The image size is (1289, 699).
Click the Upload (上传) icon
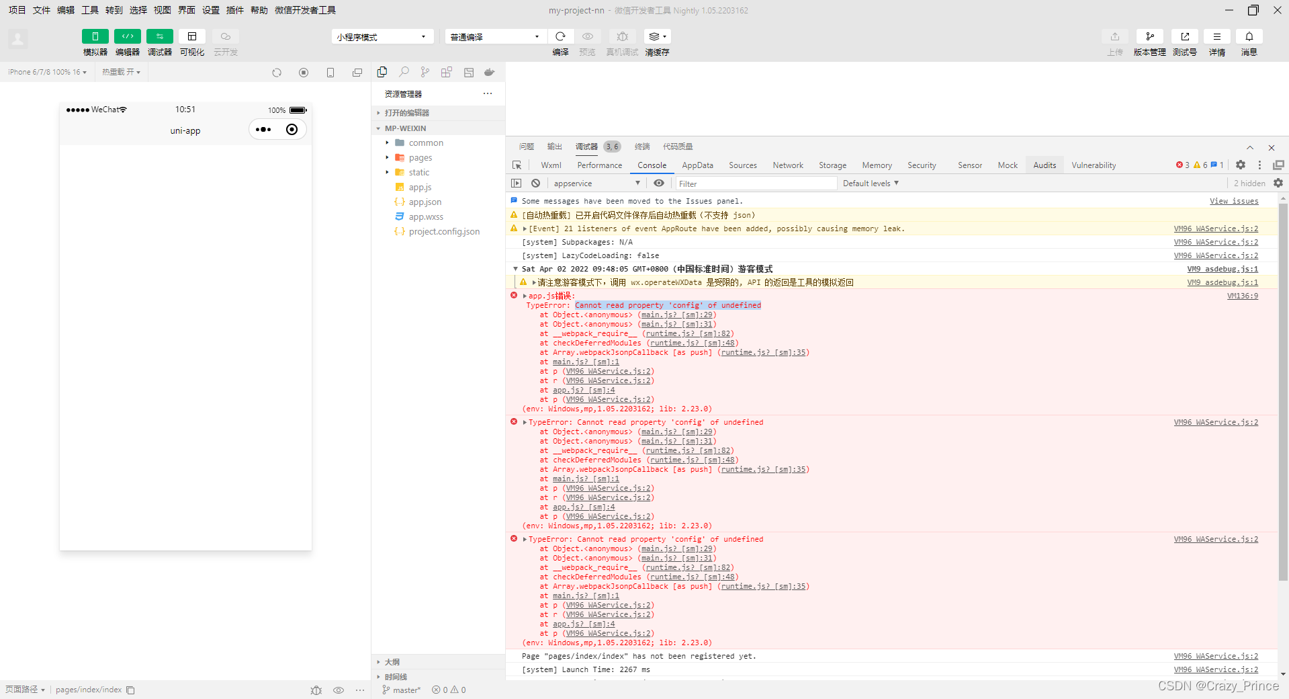coord(1115,36)
